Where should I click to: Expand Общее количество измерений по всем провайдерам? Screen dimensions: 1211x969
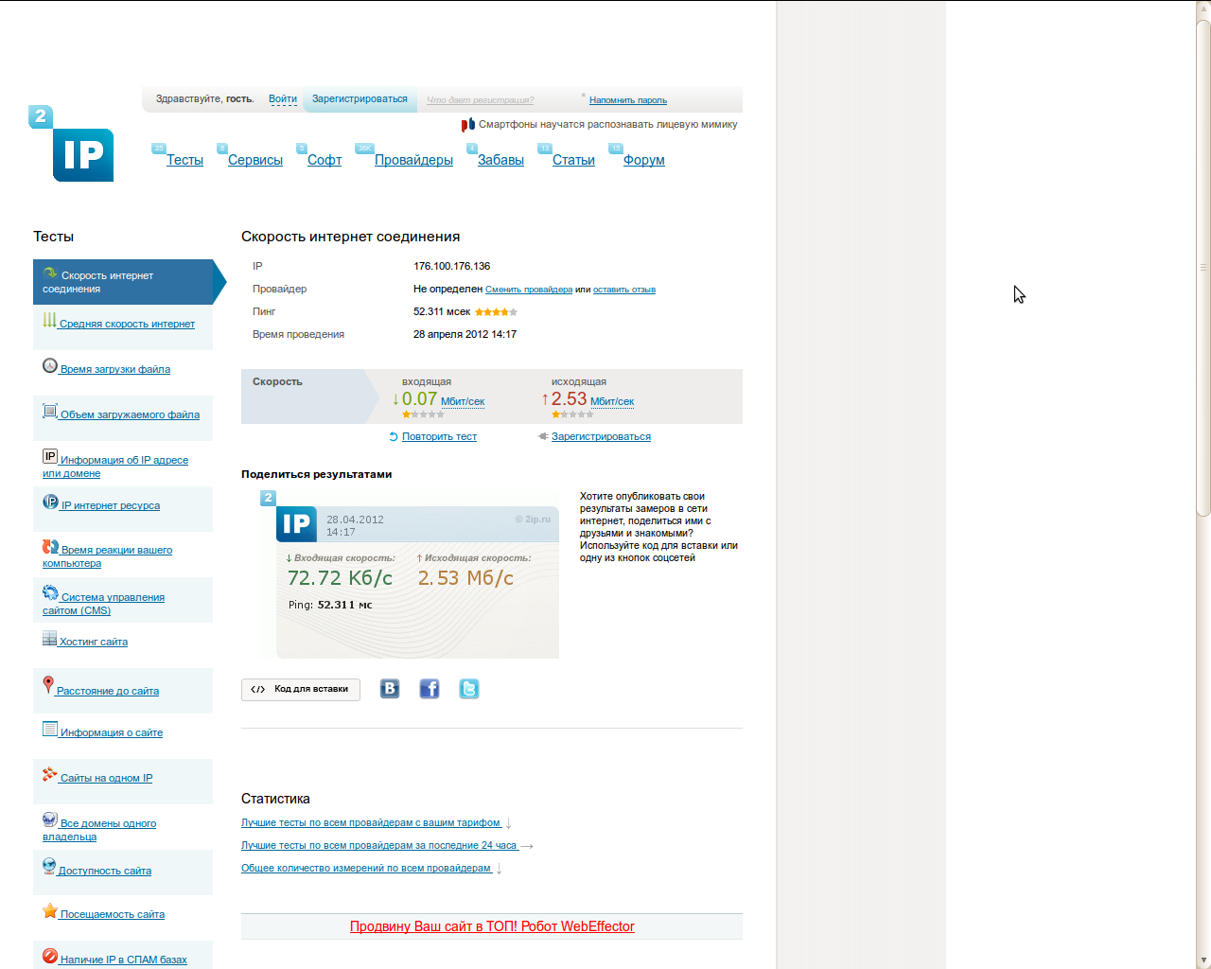point(366,869)
